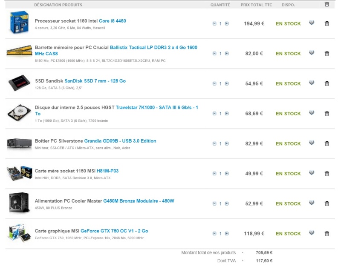Increase quantity of GeForce GTX 750
The image size is (341, 266).
point(227,233)
